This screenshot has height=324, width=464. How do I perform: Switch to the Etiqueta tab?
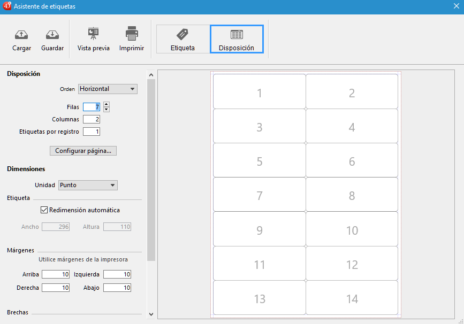182,39
